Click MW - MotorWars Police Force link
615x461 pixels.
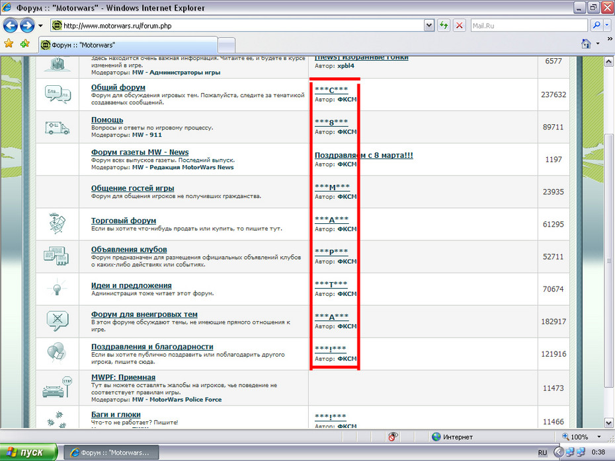177,400
